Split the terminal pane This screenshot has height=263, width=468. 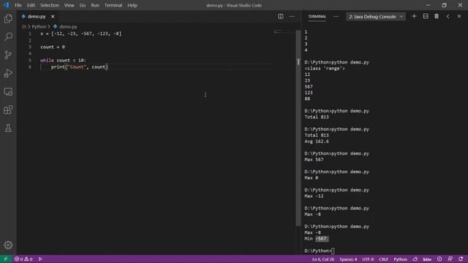coord(426,16)
